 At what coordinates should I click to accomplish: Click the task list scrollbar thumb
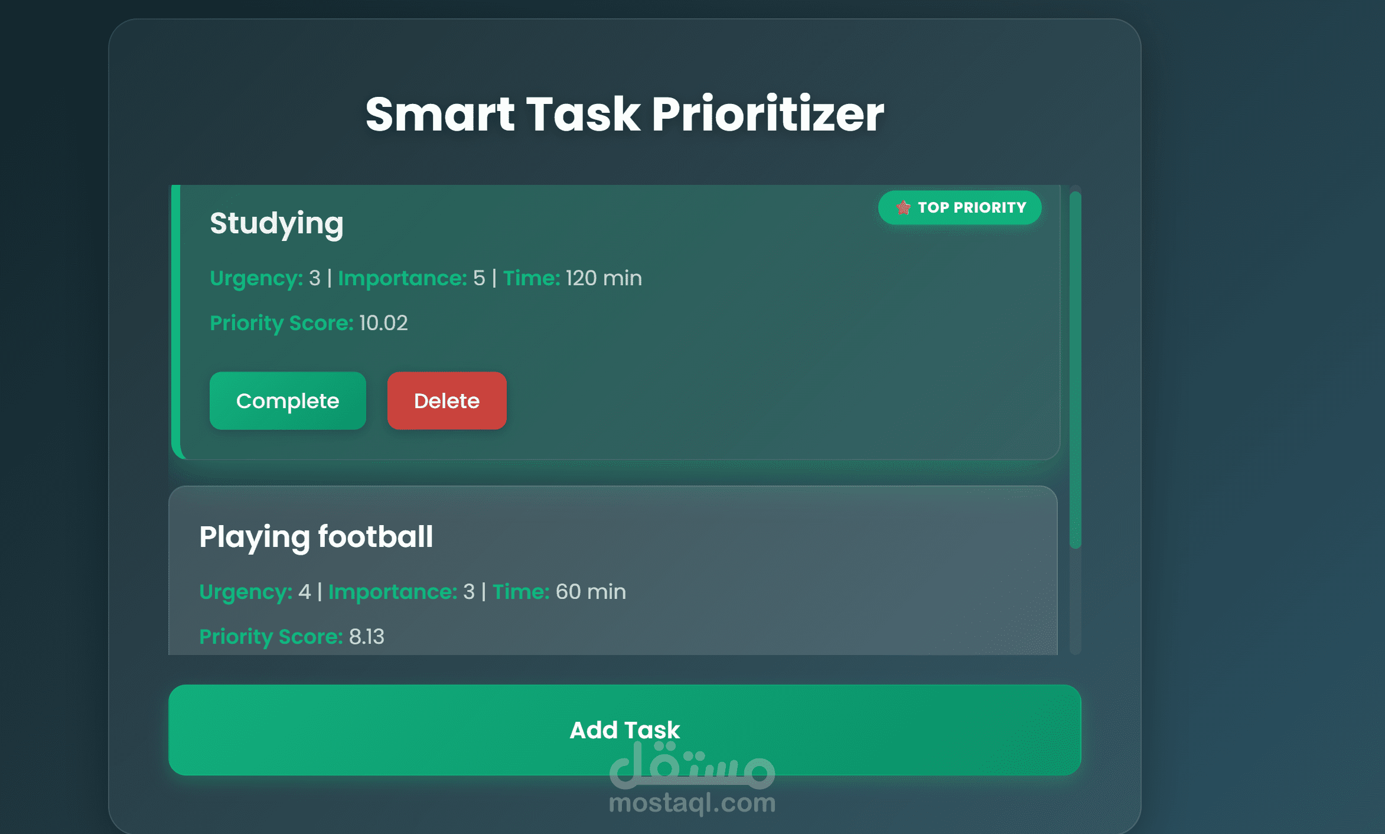tap(1075, 369)
